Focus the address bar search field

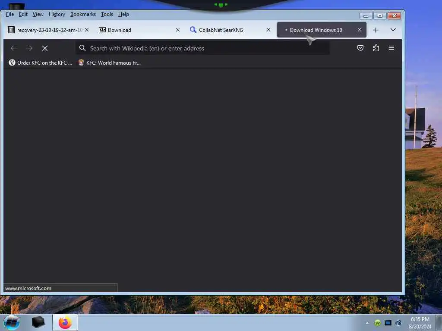(202, 48)
